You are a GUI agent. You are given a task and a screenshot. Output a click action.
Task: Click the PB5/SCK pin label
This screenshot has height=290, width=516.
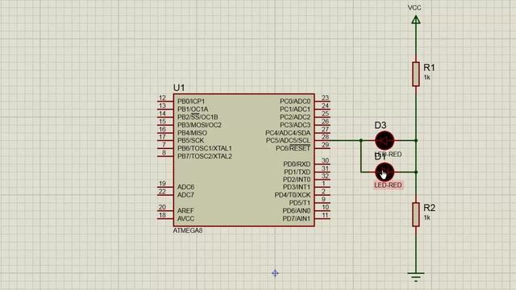click(x=190, y=140)
